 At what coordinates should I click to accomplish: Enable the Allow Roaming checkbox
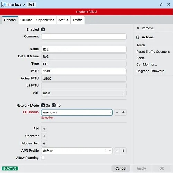[43, 158]
